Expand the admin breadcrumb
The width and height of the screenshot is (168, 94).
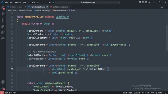29,10
